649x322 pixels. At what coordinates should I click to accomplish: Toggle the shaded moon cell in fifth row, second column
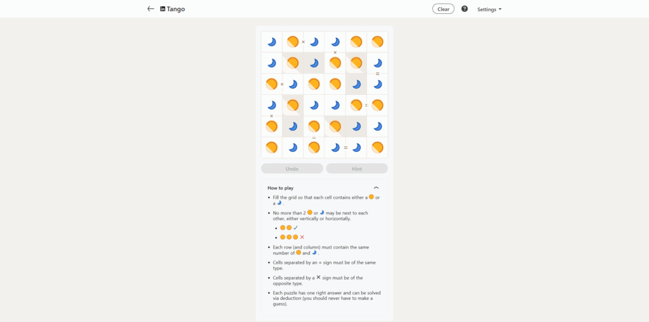point(293,127)
